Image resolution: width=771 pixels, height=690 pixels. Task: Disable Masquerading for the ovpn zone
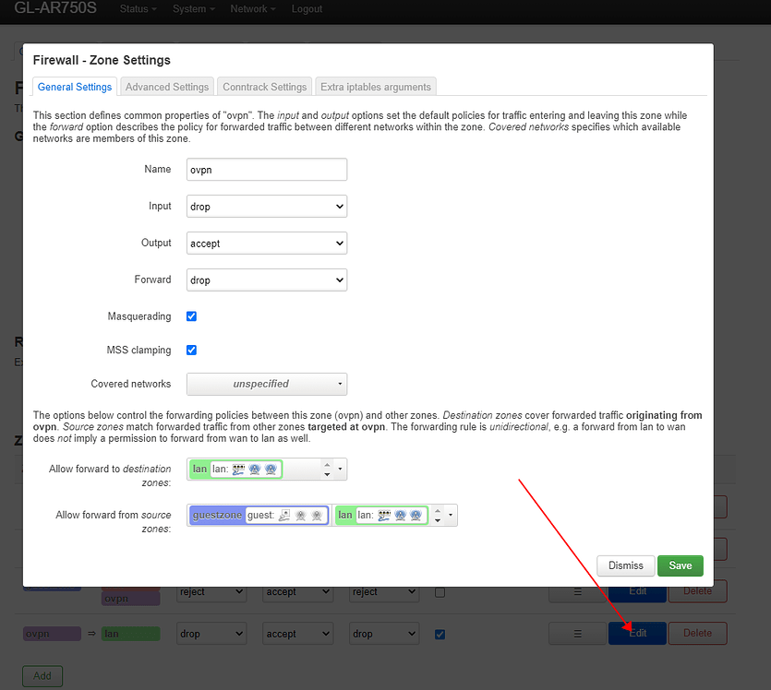[x=191, y=315]
